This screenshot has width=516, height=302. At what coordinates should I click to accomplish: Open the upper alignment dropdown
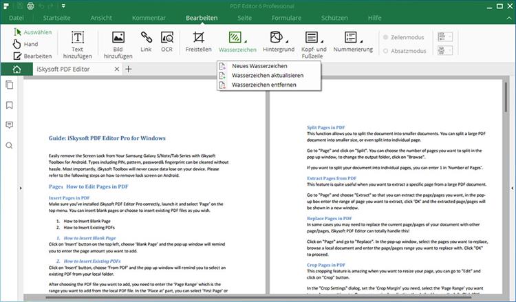coord(445,37)
